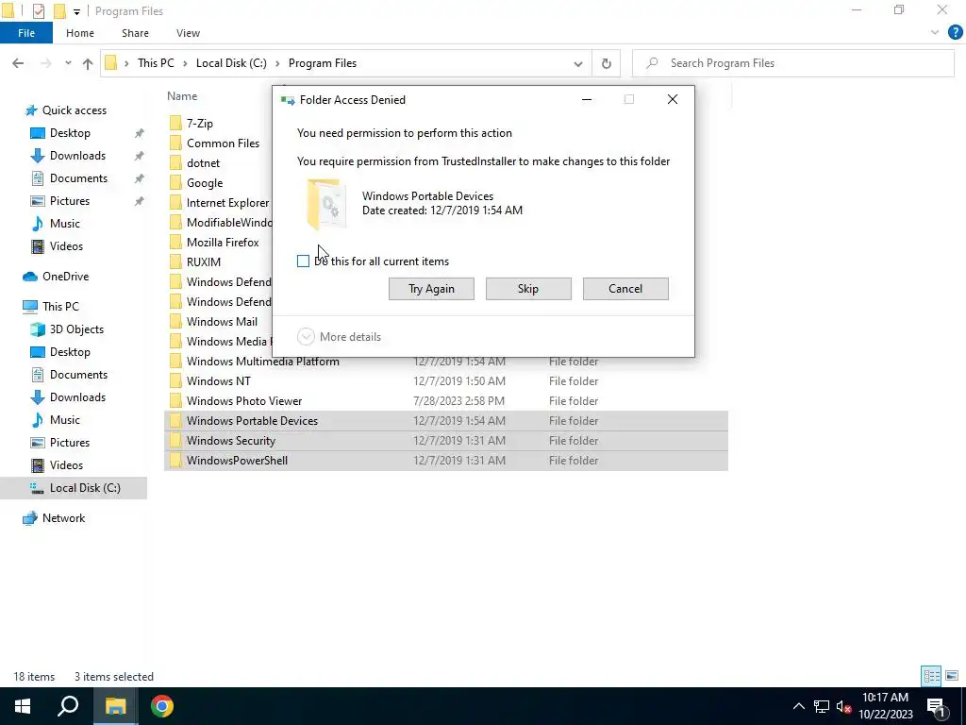Viewport: 966px width, 725px height.
Task: Open Videos under This PC
Action: click(66, 465)
